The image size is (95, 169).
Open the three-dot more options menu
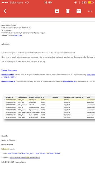90,11
